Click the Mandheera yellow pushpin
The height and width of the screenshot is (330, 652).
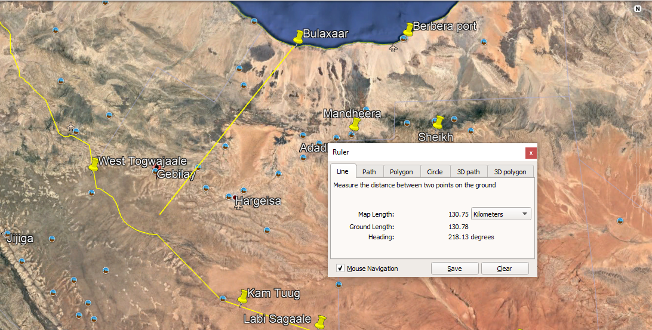pyautogui.click(x=355, y=125)
